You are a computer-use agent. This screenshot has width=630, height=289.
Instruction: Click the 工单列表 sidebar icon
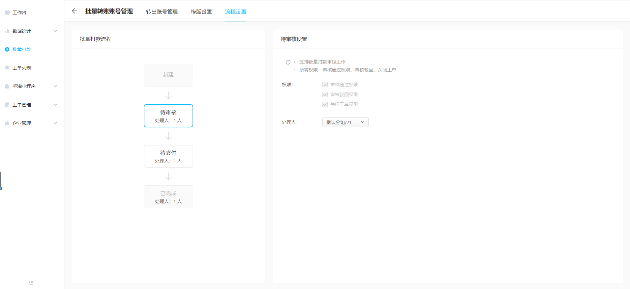pos(7,68)
